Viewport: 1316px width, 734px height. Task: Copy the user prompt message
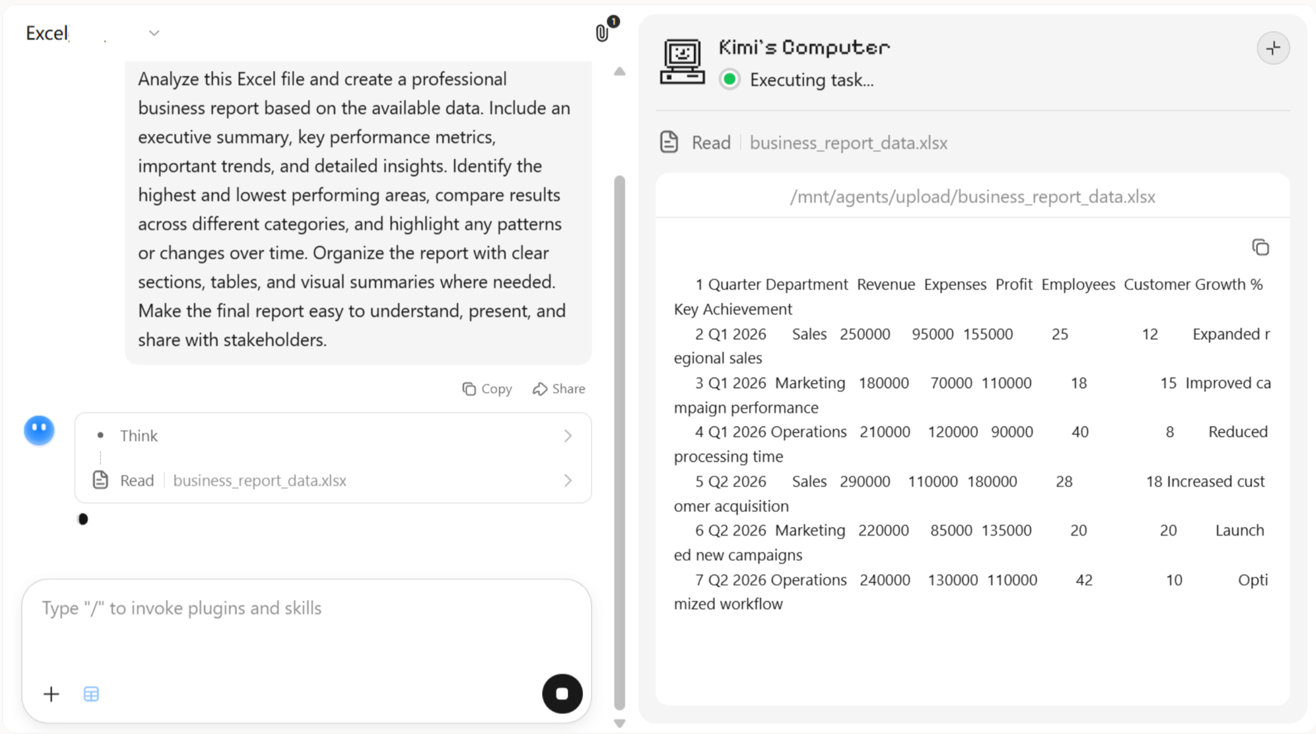coord(487,388)
